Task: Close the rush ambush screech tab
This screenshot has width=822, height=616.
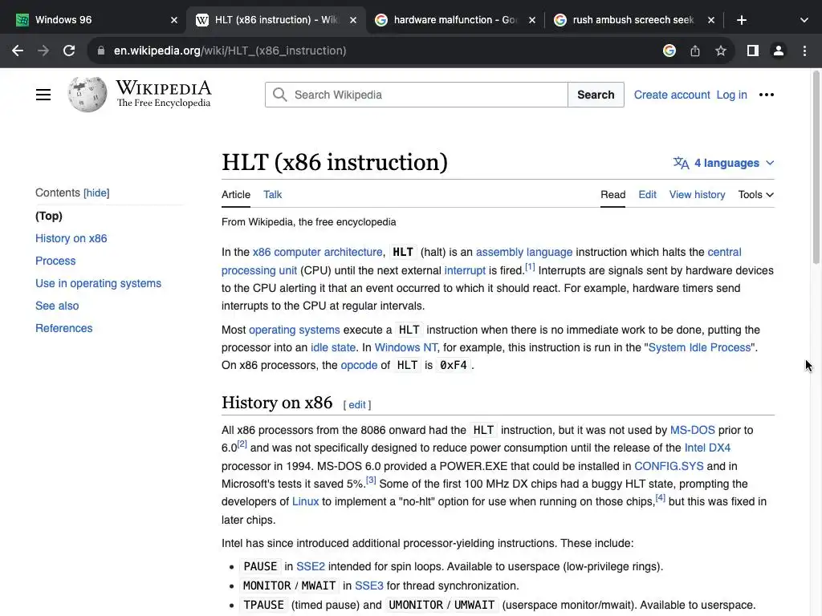Action: click(711, 20)
